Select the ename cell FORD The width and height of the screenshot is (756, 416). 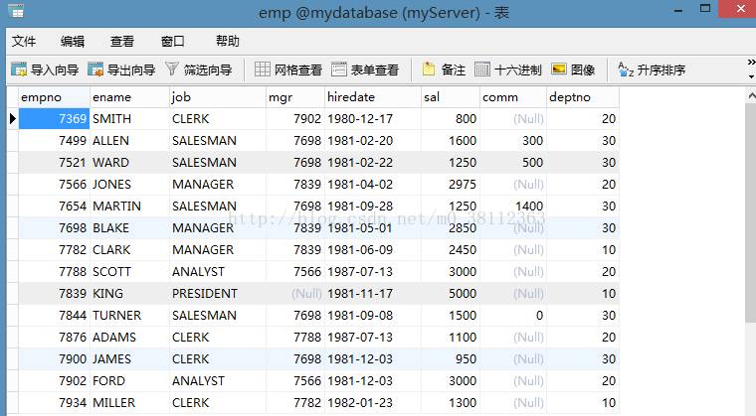(129, 381)
